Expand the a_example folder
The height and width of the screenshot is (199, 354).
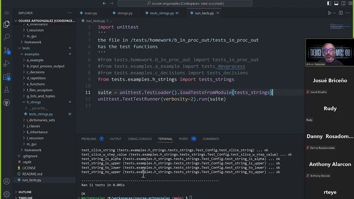point(35,60)
